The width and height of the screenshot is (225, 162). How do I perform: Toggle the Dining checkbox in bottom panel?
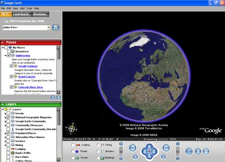click(98, 145)
